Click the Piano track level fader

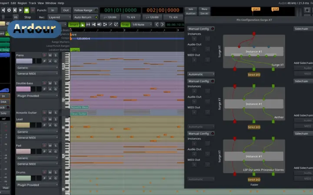coord(29,61)
